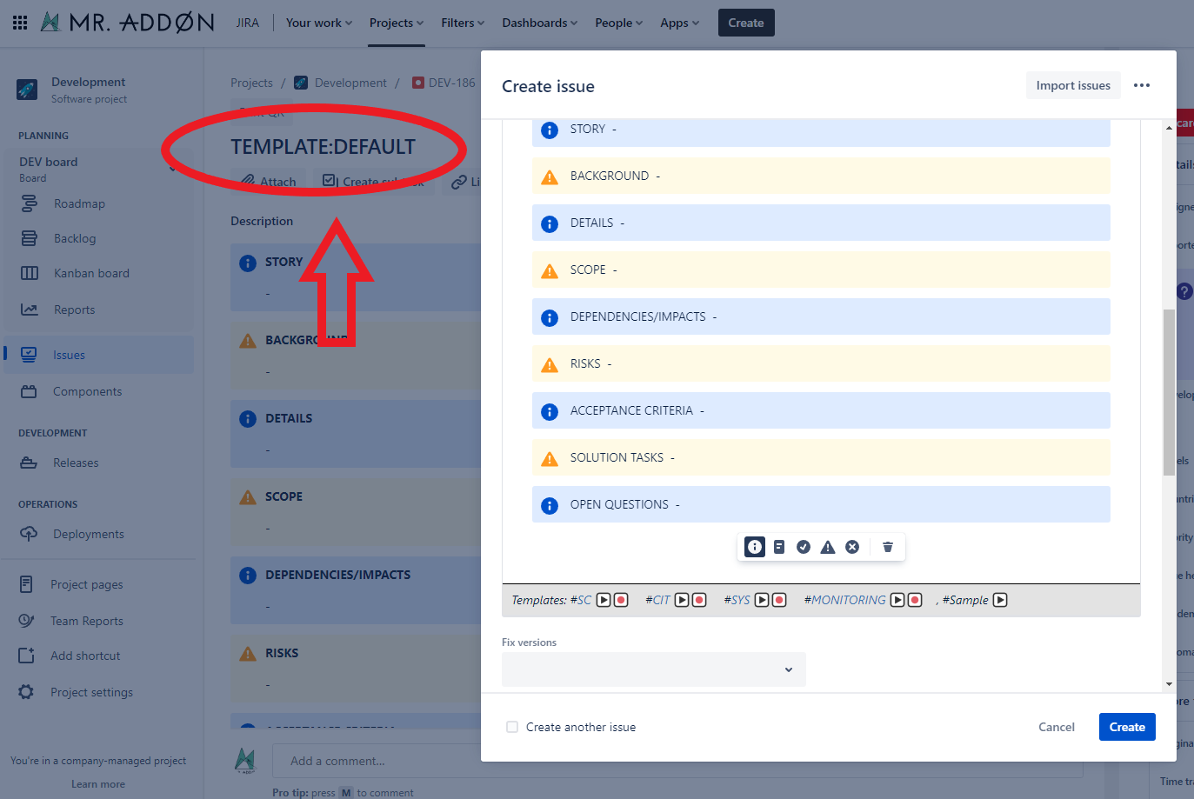This screenshot has width=1194, height=799.
Task: Open the Projects menu
Action: click(397, 23)
